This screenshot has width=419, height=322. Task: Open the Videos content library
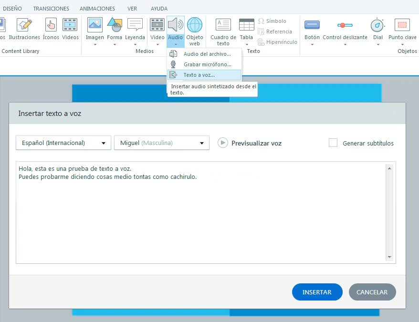(x=70, y=29)
